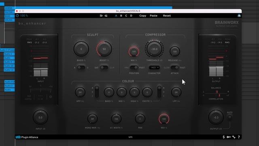Select the Audio 10 track in the DAW
Viewport: 259px width, 146px height.
(9, 66)
